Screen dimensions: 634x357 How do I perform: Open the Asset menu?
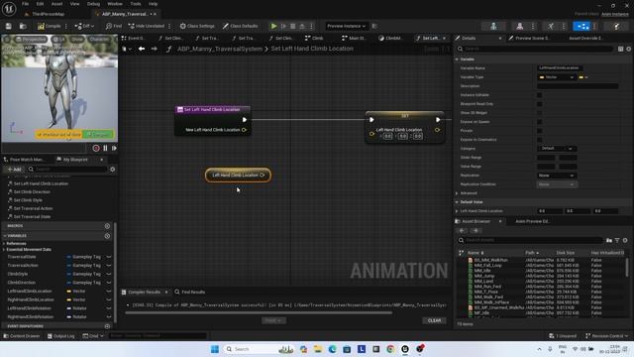tap(57, 4)
